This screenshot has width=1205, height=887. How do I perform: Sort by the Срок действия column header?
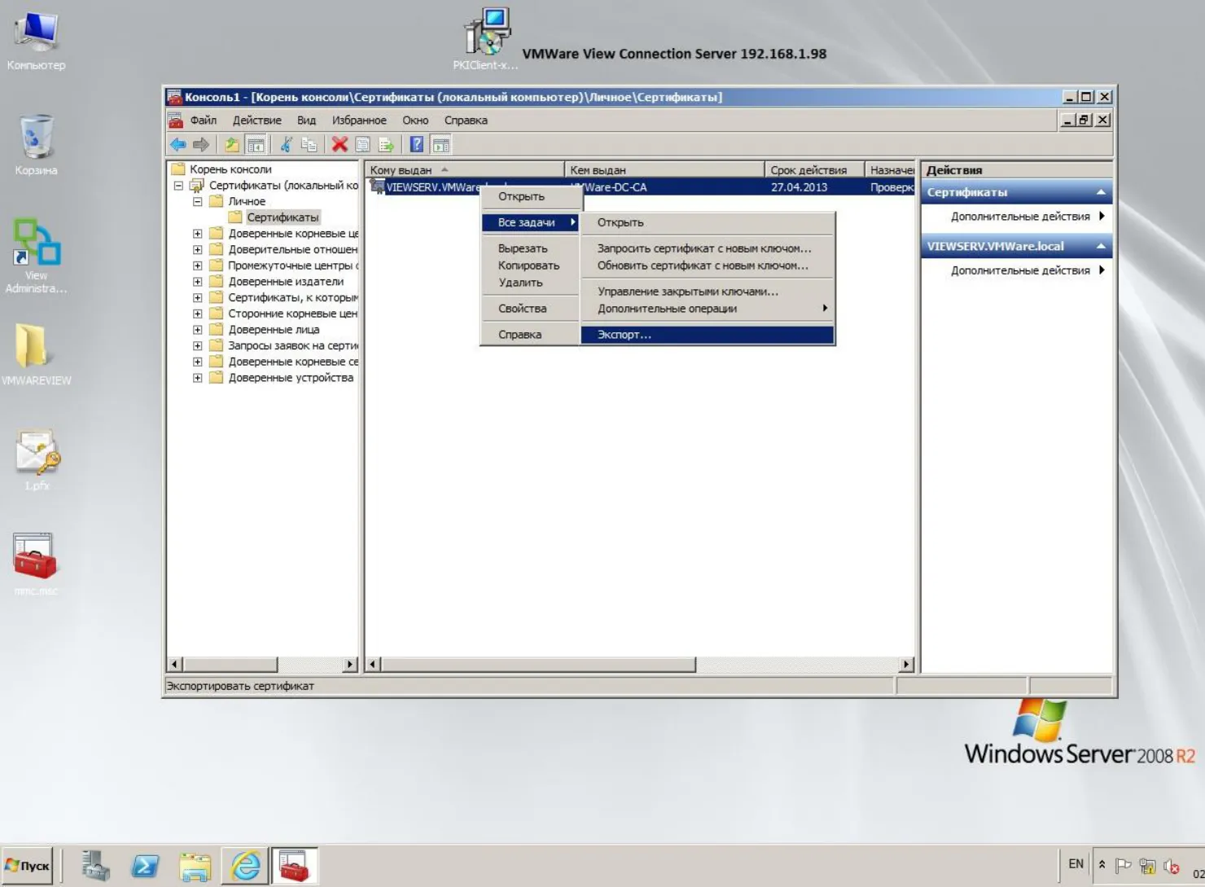814,170
